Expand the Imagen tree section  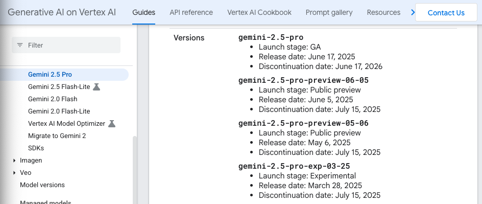[x=14, y=161]
